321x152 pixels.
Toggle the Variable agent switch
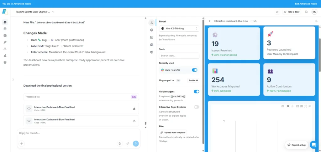click(x=197, y=92)
